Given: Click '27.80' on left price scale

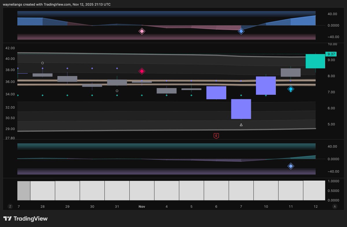Looking at the screenshot, I should 11,138.
